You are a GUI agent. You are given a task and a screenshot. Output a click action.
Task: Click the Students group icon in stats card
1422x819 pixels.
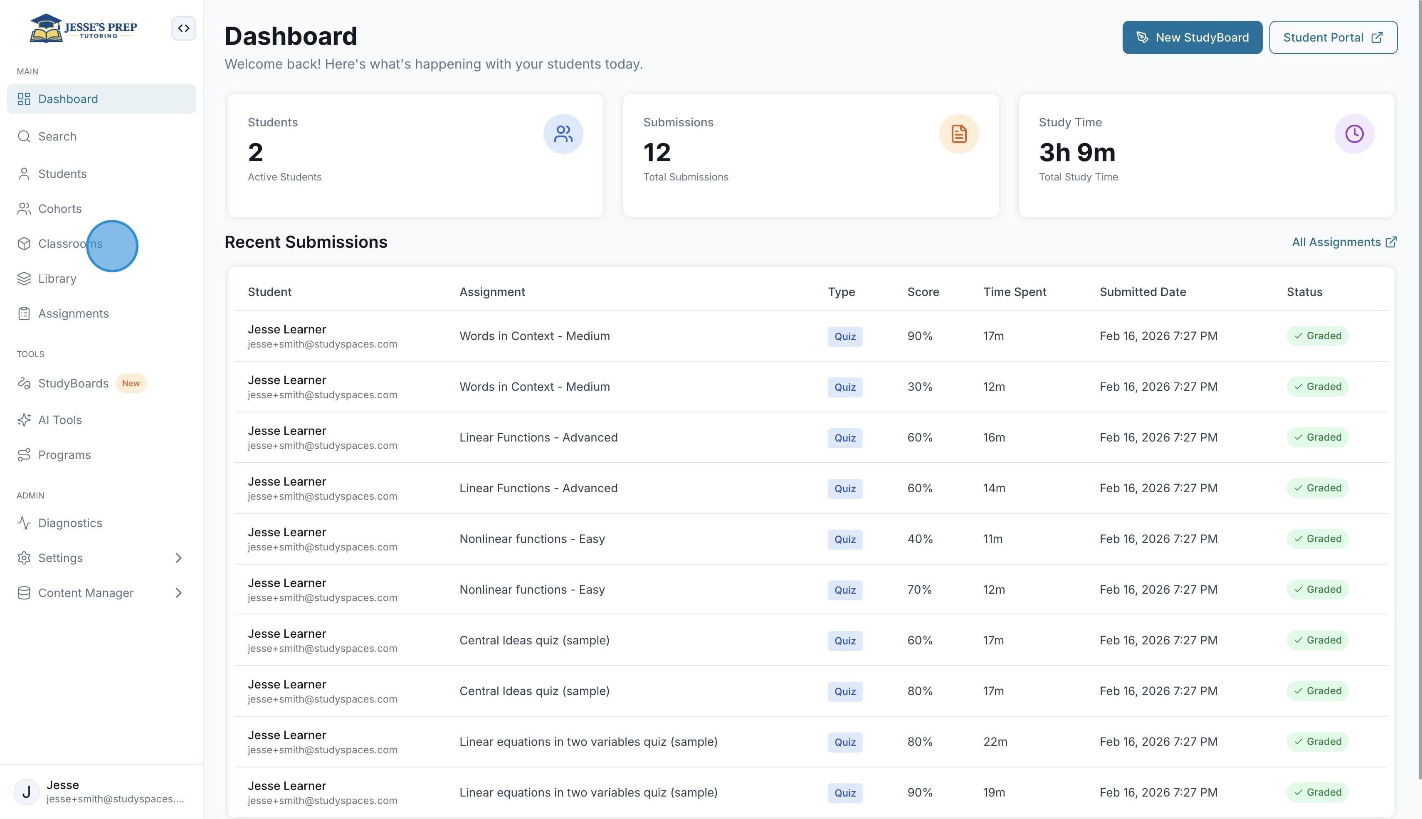click(x=563, y=134)
